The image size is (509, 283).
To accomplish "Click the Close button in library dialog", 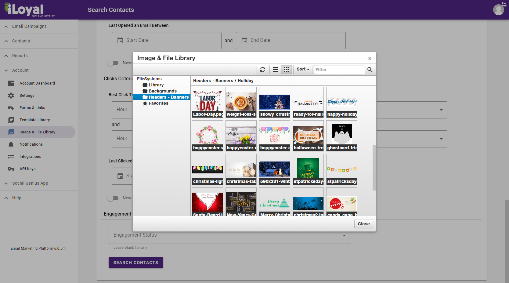I will (x=363, y=224).
